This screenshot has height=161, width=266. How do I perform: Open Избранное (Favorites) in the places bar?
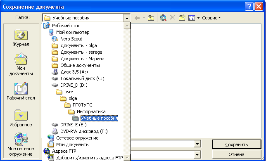pos(21,118)
